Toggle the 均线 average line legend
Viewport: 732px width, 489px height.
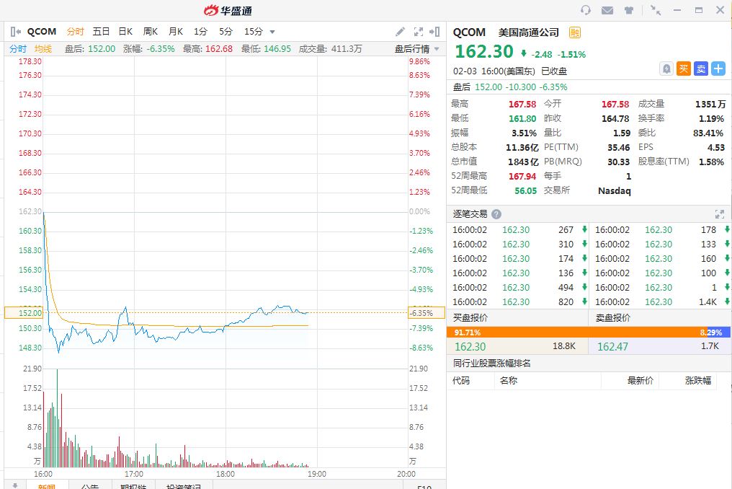click(x=43, y=48)
